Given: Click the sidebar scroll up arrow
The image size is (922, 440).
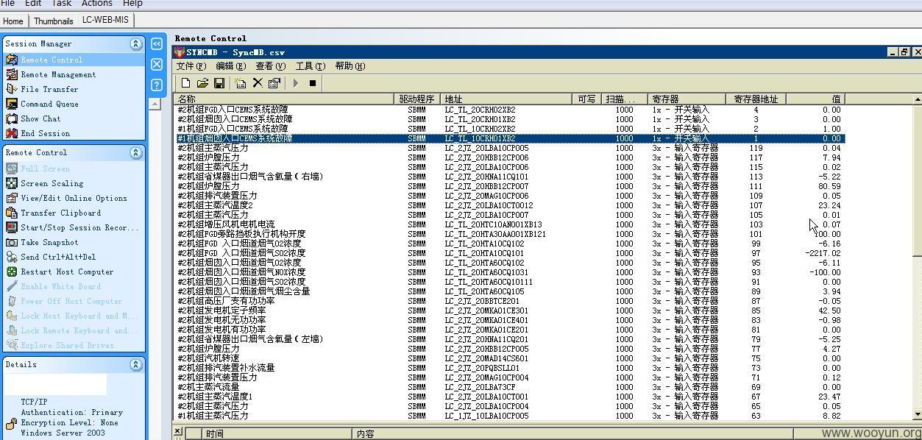Looking at the screenshot, I should (155, 104).
